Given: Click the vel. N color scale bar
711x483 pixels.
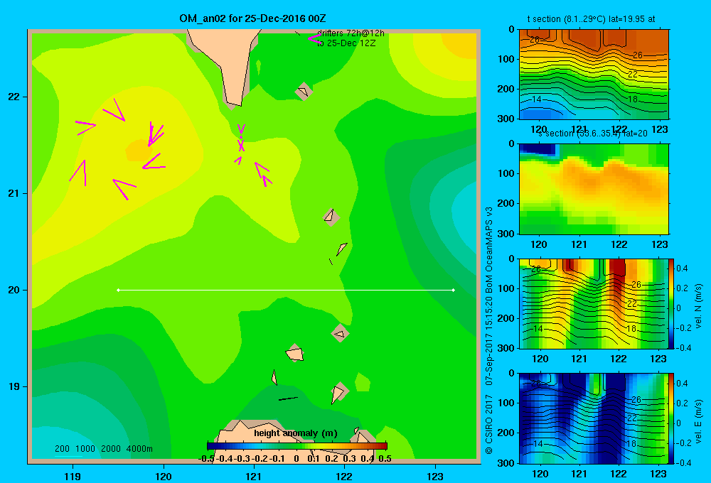Looking at the screenshot, I should point(671,303).
